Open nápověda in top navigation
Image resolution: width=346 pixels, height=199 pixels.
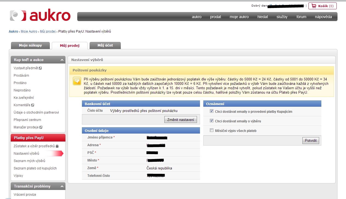[323, 17]
